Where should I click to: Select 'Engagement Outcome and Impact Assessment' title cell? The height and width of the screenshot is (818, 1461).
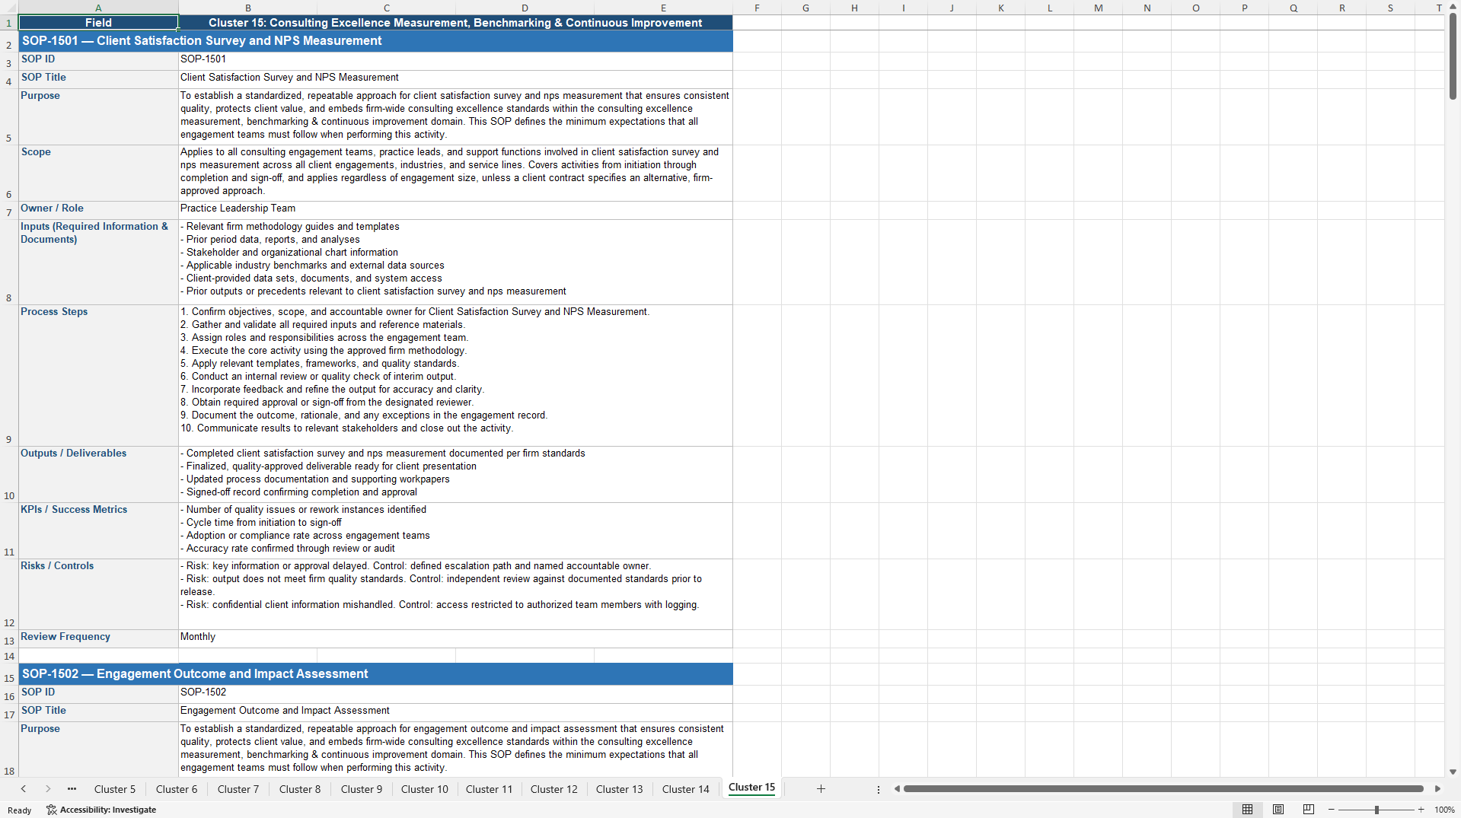click(x=455, y=712)
